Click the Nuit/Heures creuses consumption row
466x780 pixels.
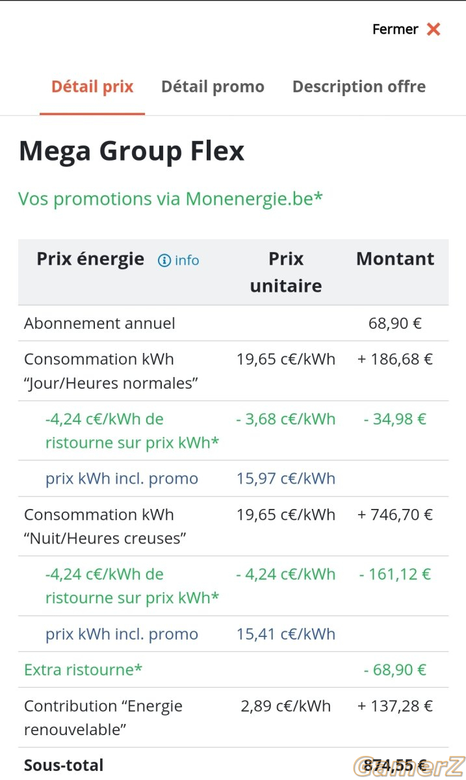(233, 526)
